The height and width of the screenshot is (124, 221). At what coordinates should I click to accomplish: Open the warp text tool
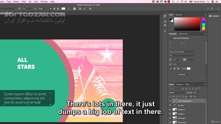pos(69,9)
